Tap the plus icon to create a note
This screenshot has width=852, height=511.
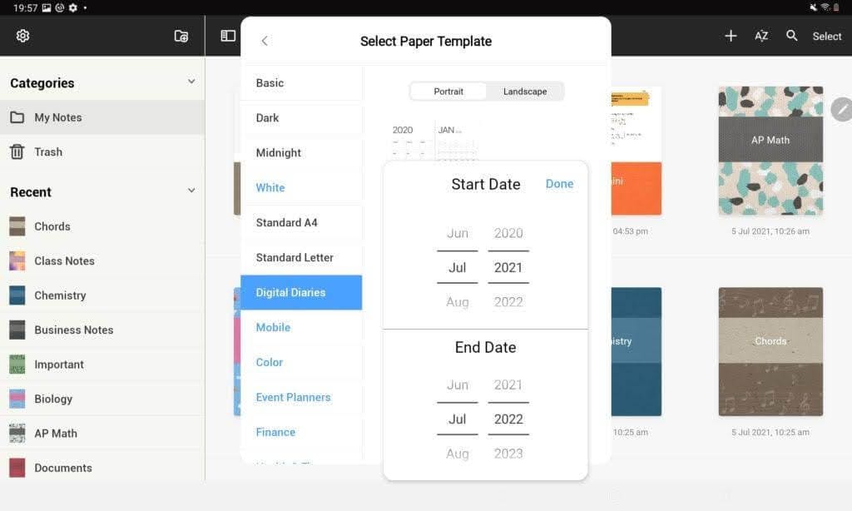point(731,36)
